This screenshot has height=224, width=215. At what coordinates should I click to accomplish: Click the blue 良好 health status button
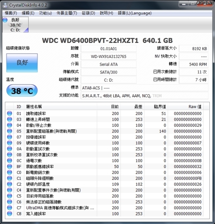click(x=22, y=63)
